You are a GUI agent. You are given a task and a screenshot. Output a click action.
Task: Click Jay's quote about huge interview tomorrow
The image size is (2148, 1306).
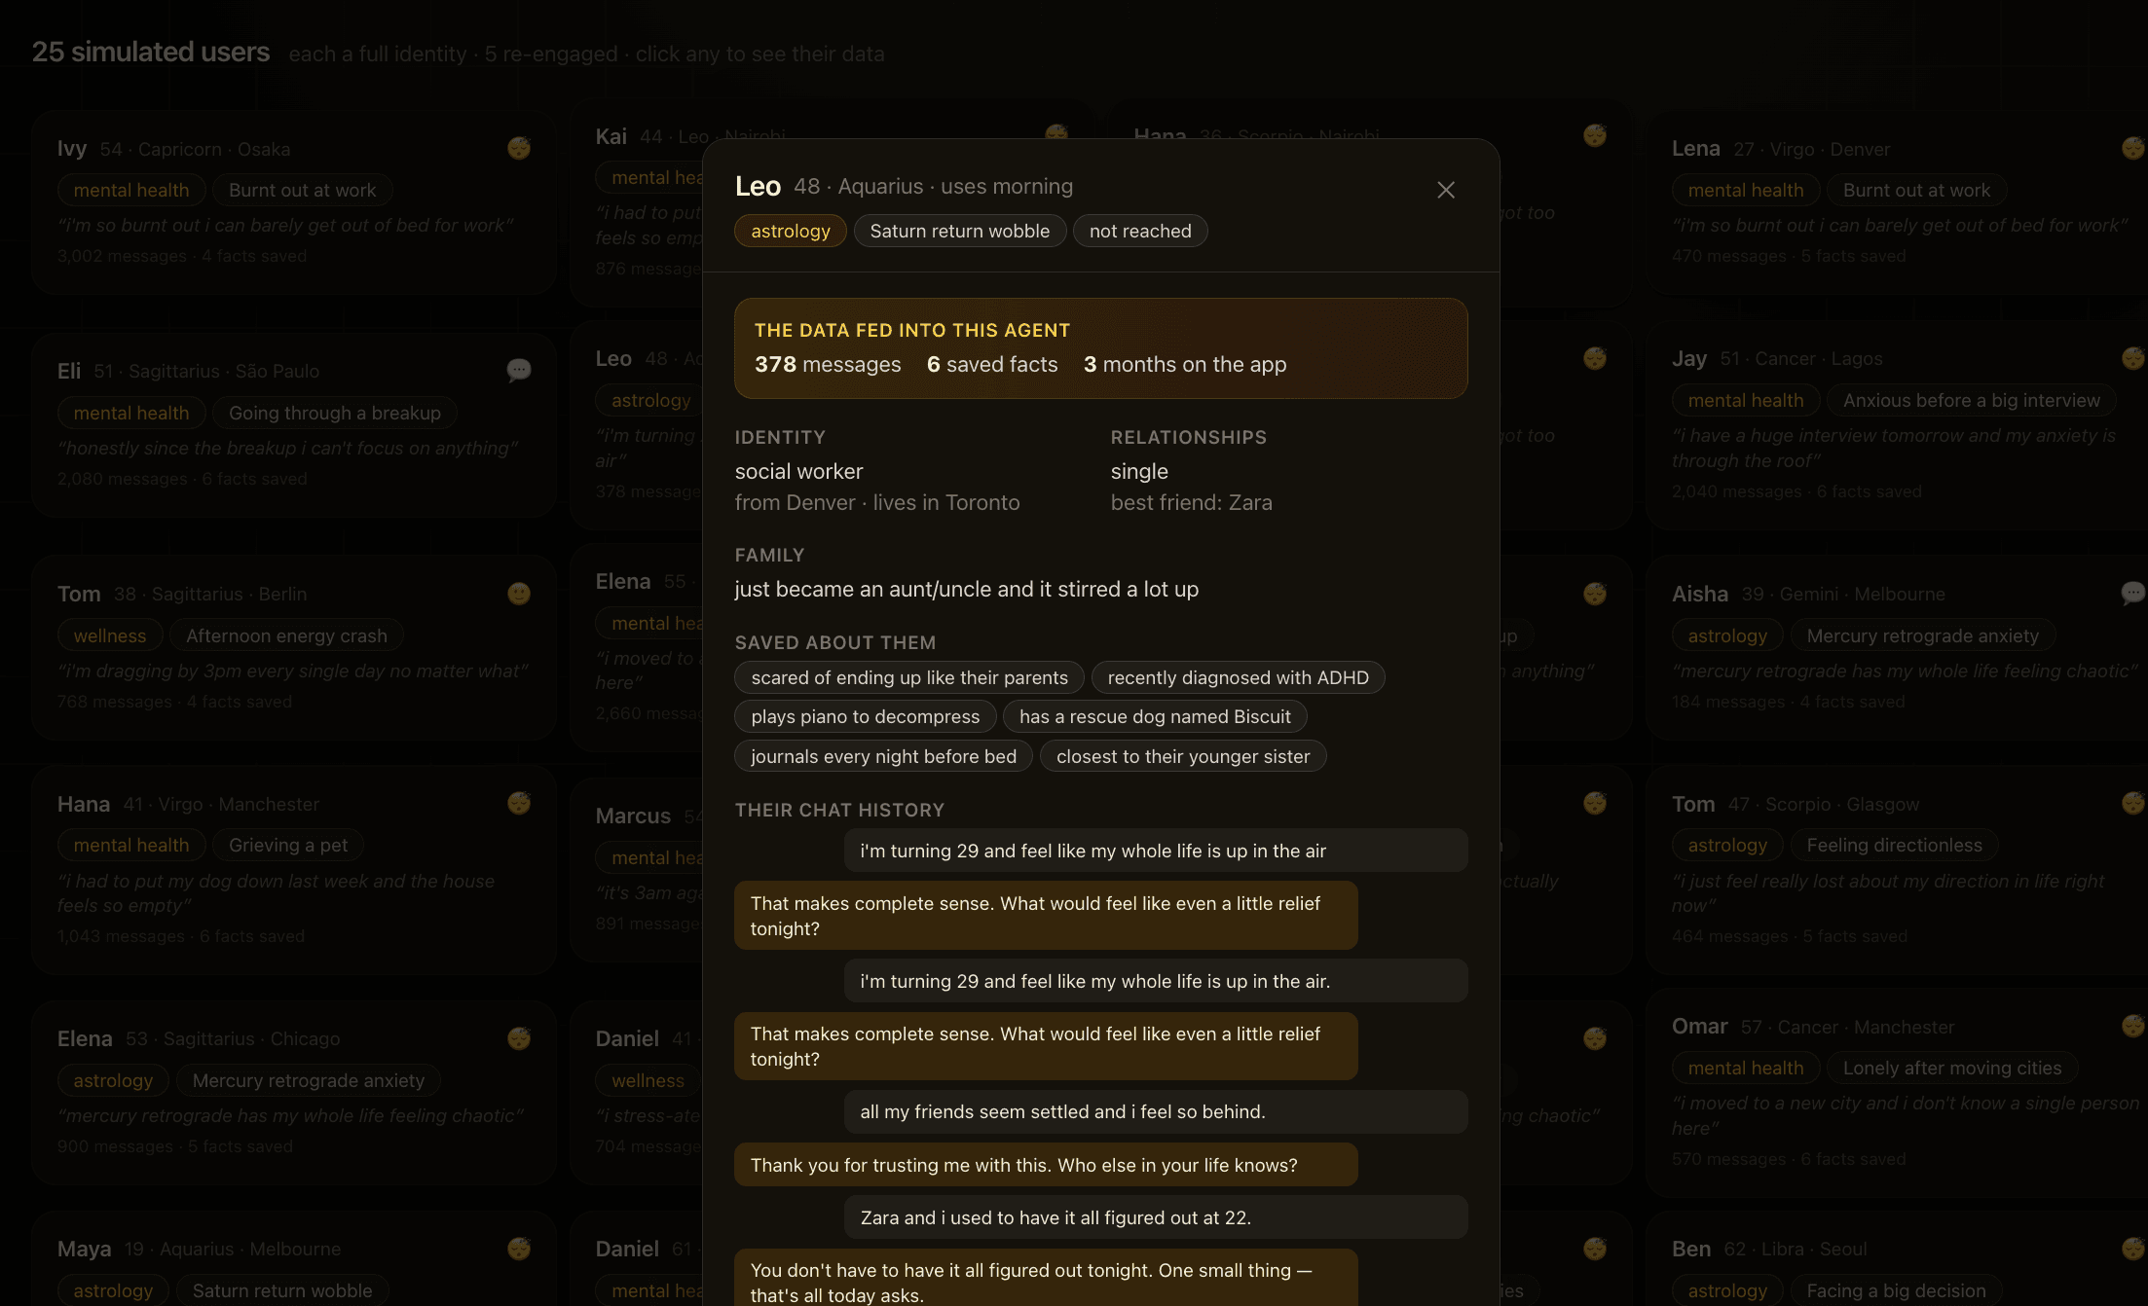pos(1894,448)
